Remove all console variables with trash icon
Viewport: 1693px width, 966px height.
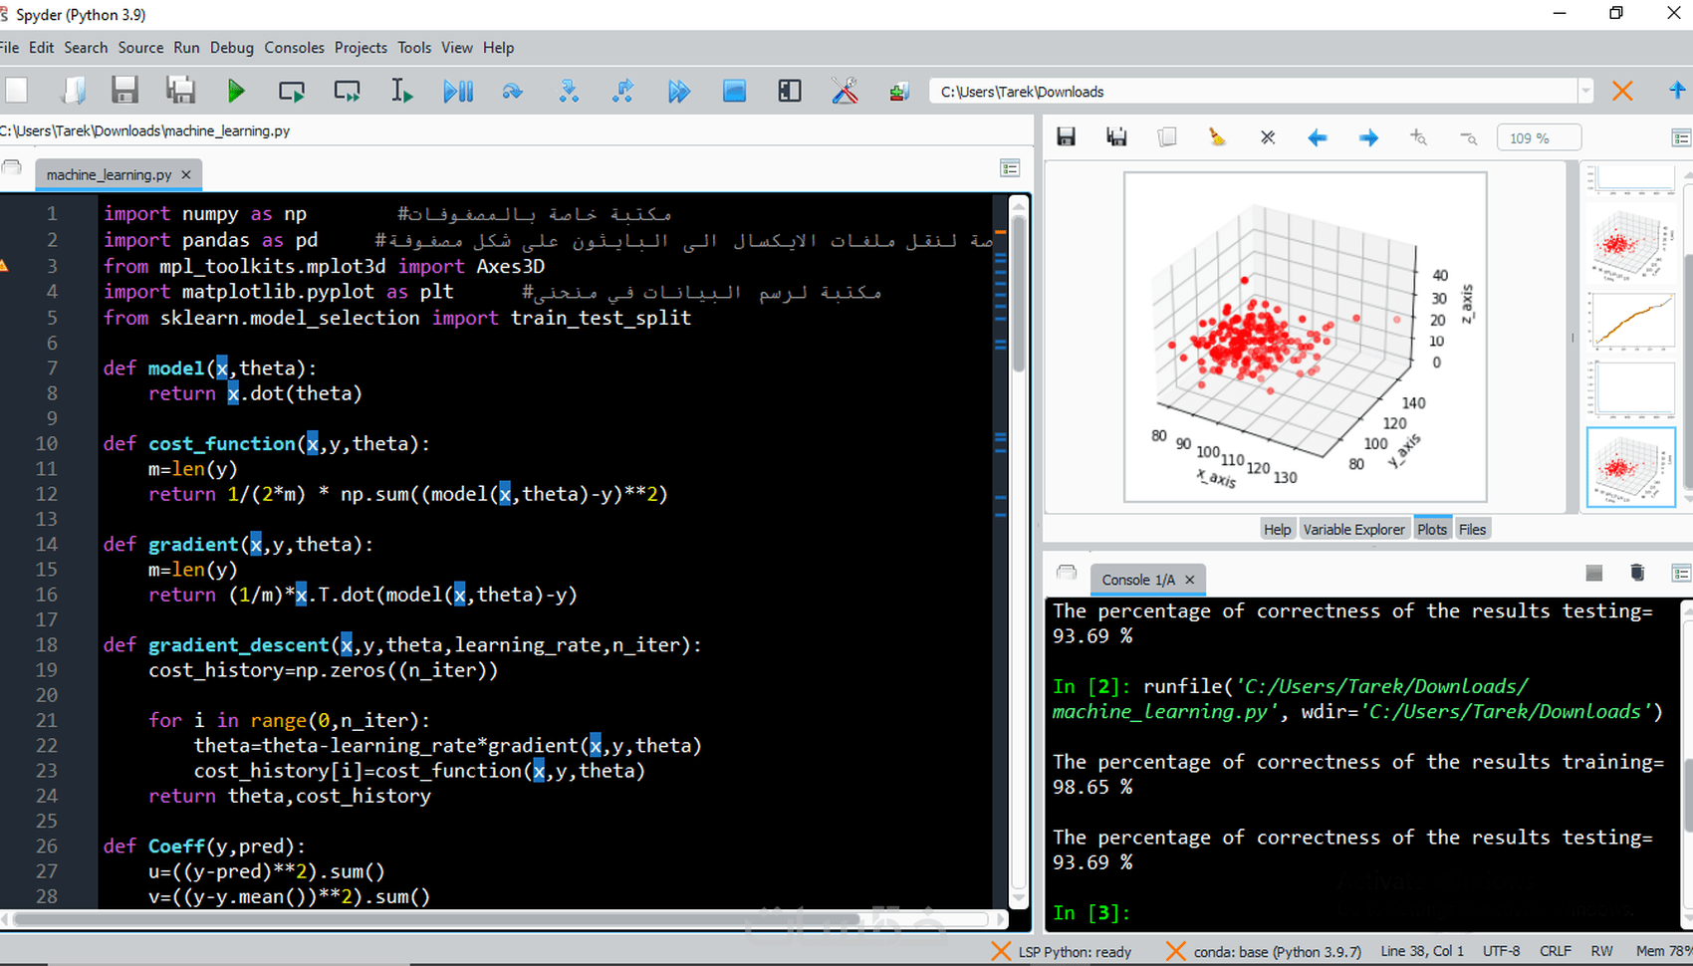(1637, 573)
